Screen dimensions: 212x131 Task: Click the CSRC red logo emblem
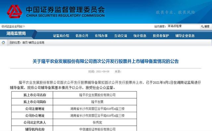[15, 12]
